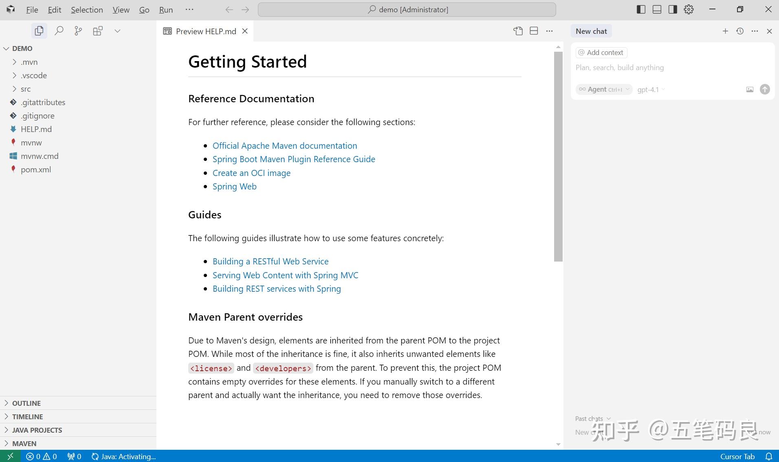Screen dimensions: 779x462
Task: Open the Selection menu
Action: point(87,10)
